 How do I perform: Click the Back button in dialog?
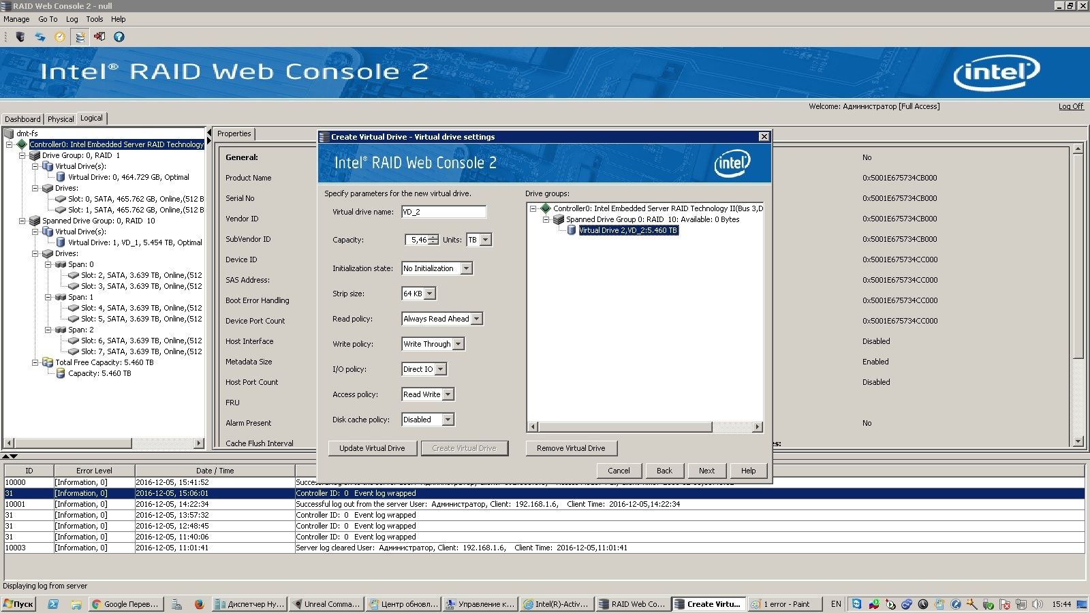click(664, 471)
